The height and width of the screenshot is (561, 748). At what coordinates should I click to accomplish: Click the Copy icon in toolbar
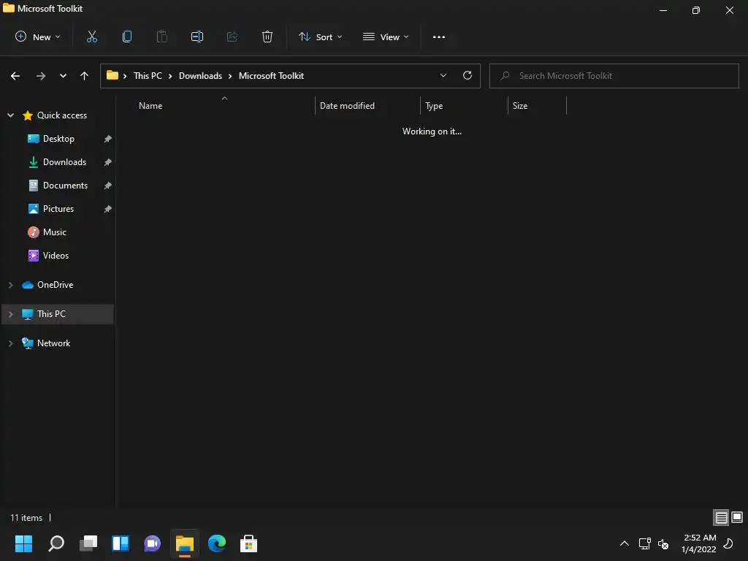point(127,37)
